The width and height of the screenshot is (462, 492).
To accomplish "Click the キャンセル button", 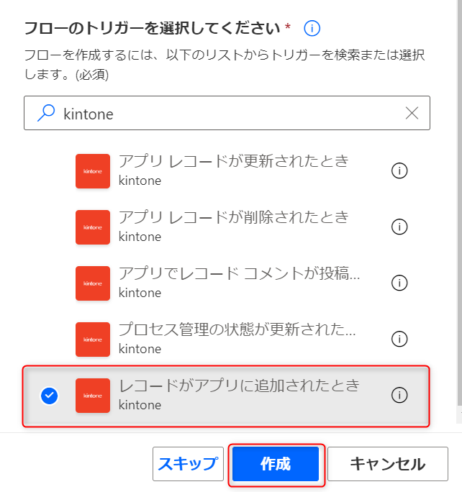I will coord(388,464).
